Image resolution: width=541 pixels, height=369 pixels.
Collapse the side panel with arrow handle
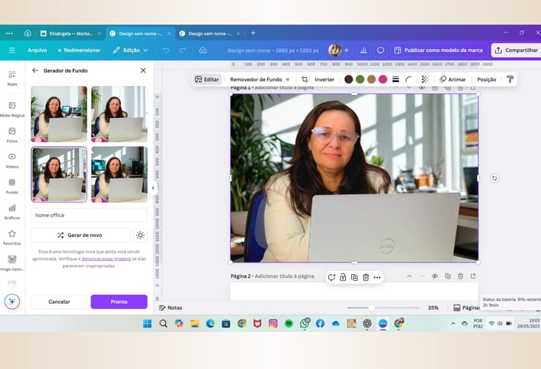click(153, 188)
